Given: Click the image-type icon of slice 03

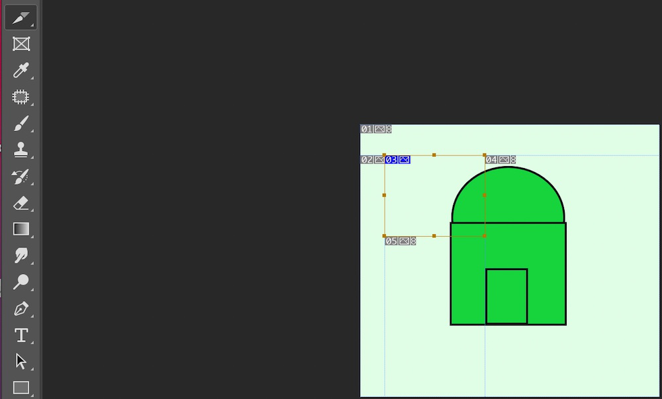Looking at the screenshot, I should click(404, 159).
